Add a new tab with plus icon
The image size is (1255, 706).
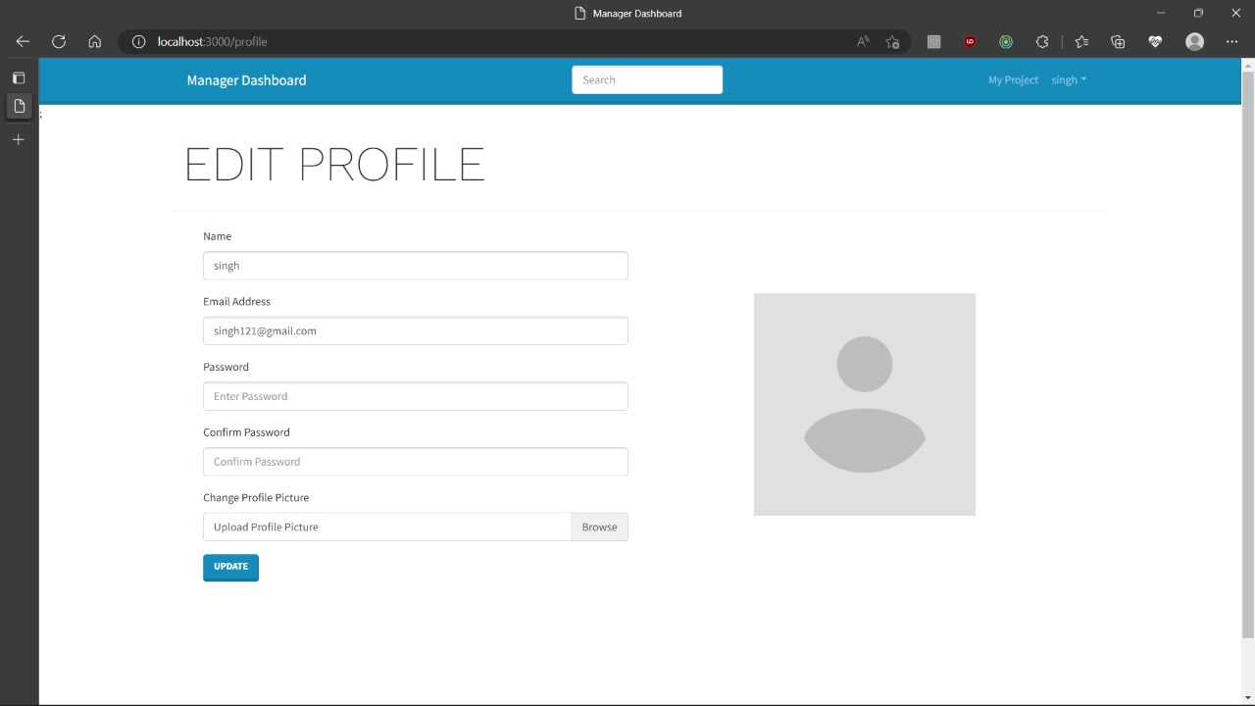19,140
